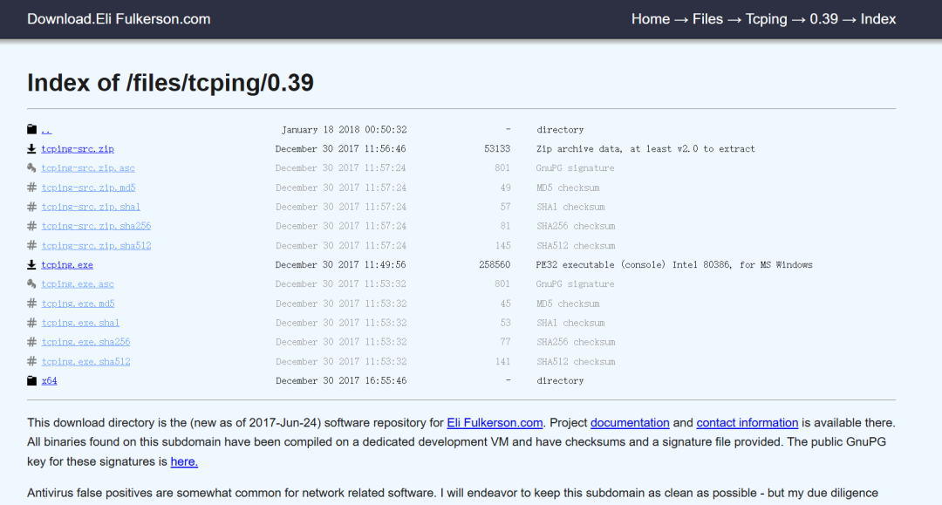The height and width of the screenshot is (505, 942).
Task: Download the tcping.exe file
Action: [66, 265]
